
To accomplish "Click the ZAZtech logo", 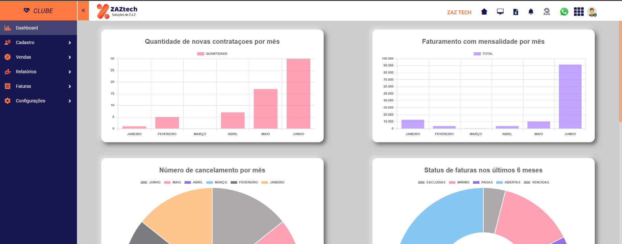I will pyautogui.click(x=117, y=11).
